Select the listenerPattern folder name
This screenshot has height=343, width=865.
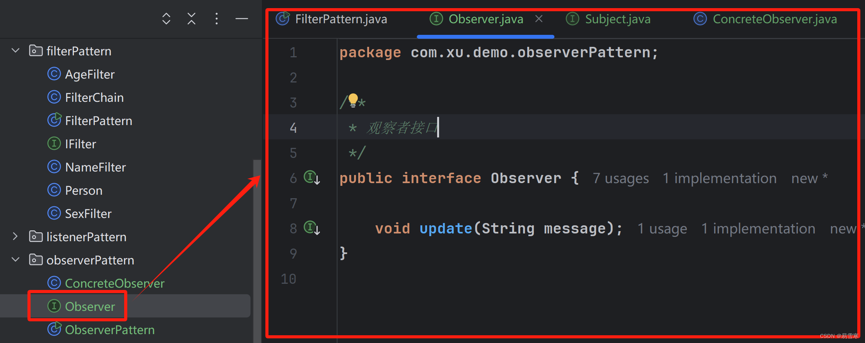(86, 237)
